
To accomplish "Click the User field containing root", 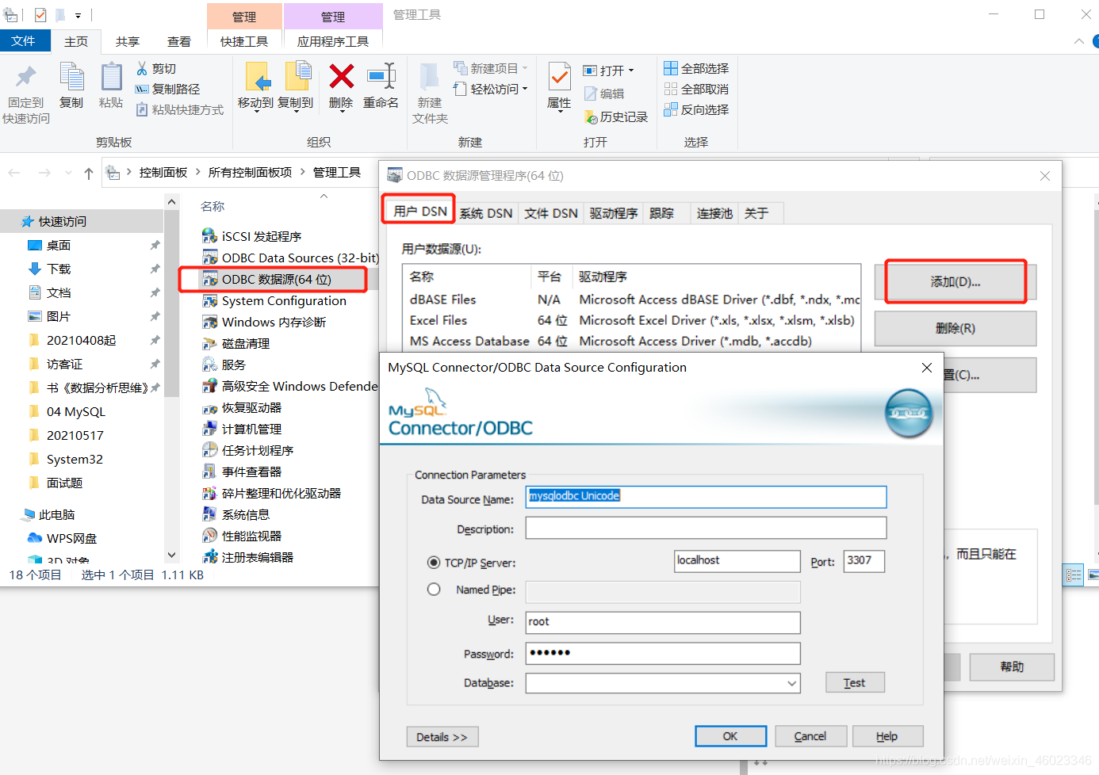I will [663, 622].
